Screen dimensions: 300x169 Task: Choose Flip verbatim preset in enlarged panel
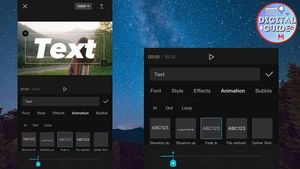point(237,131)
